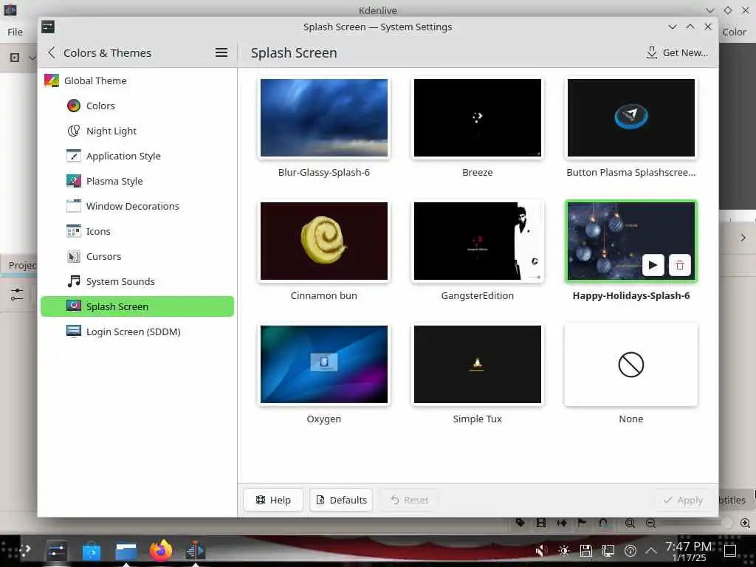Click Kdenlive fit zoom icon
The image size is (756, 567).
click(630, 523)
